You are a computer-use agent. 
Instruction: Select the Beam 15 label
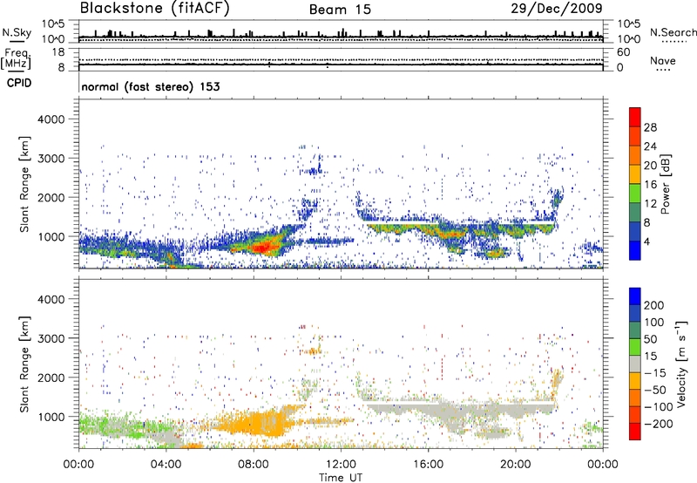point(340,10)
